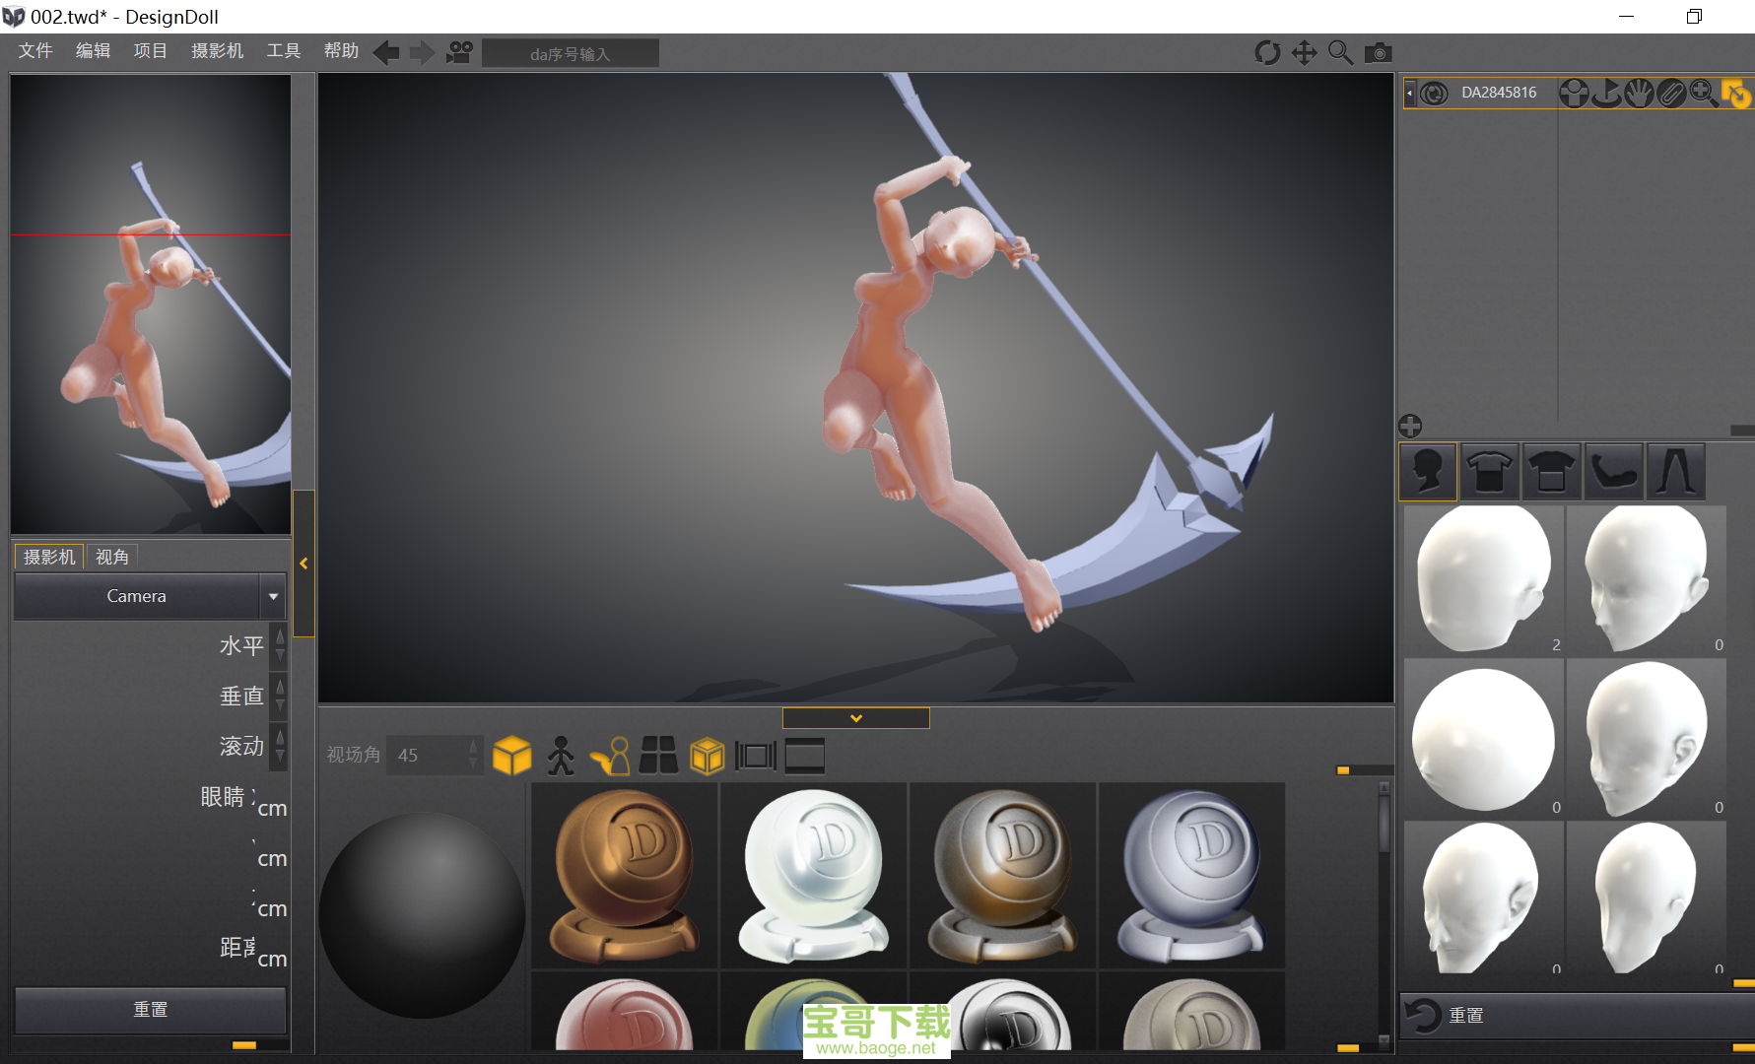Click the redo forward arrow in toolbar

(x=423, y=52)
